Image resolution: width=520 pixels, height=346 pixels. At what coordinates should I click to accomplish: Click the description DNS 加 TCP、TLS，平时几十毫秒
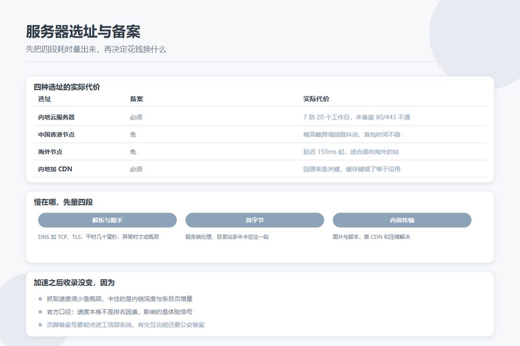98,236
